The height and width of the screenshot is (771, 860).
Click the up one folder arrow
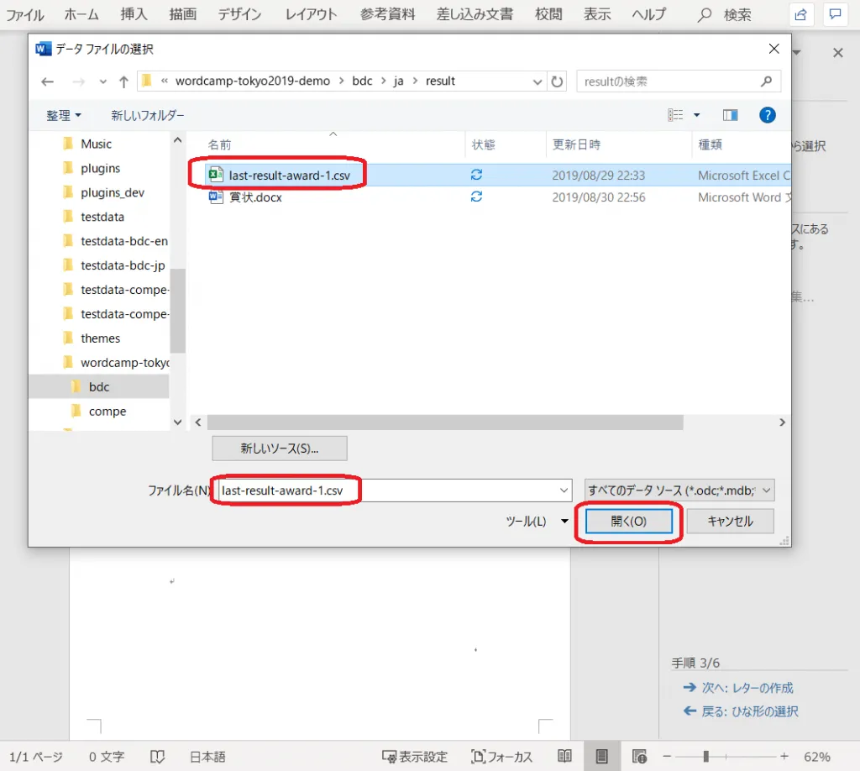tap(123, 81)
